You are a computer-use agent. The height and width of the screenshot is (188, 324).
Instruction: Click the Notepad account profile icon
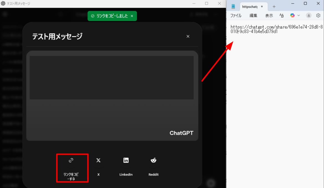(308, 16)
